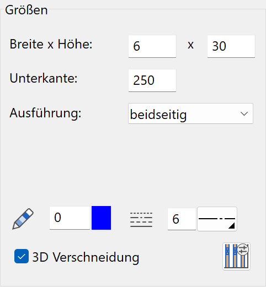
Task: Click the Höhe field containing 30
Action: tap(231, 46)
